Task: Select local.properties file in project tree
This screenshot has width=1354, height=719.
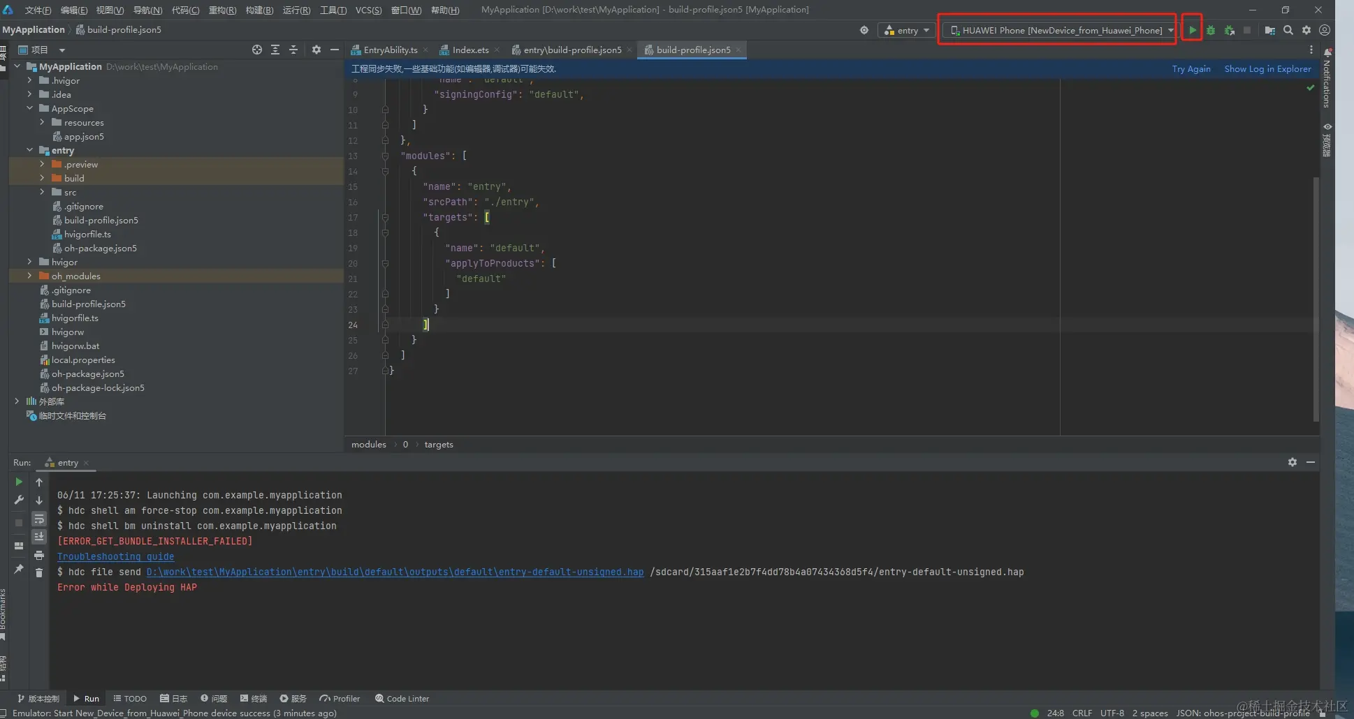Action: coord(82,359)
